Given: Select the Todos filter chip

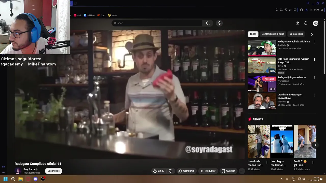Looking at the screenshot, I should pyautogui.click(x=253, y=34).
